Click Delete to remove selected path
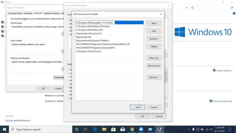 154,47
